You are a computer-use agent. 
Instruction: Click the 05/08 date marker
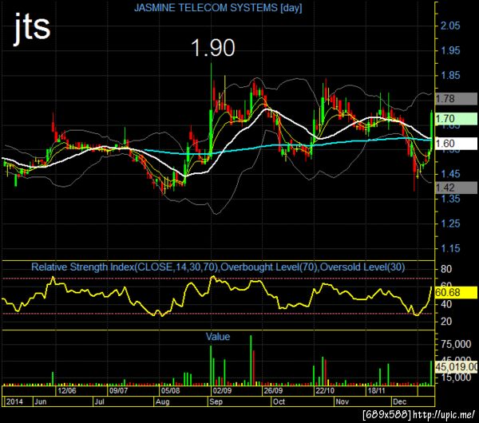tap(170, 390)
